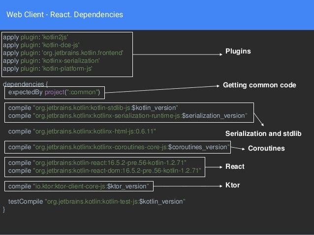The image size is (314, 235).
Task: Click the 'Getting common code' label
Action: point(259,85)
